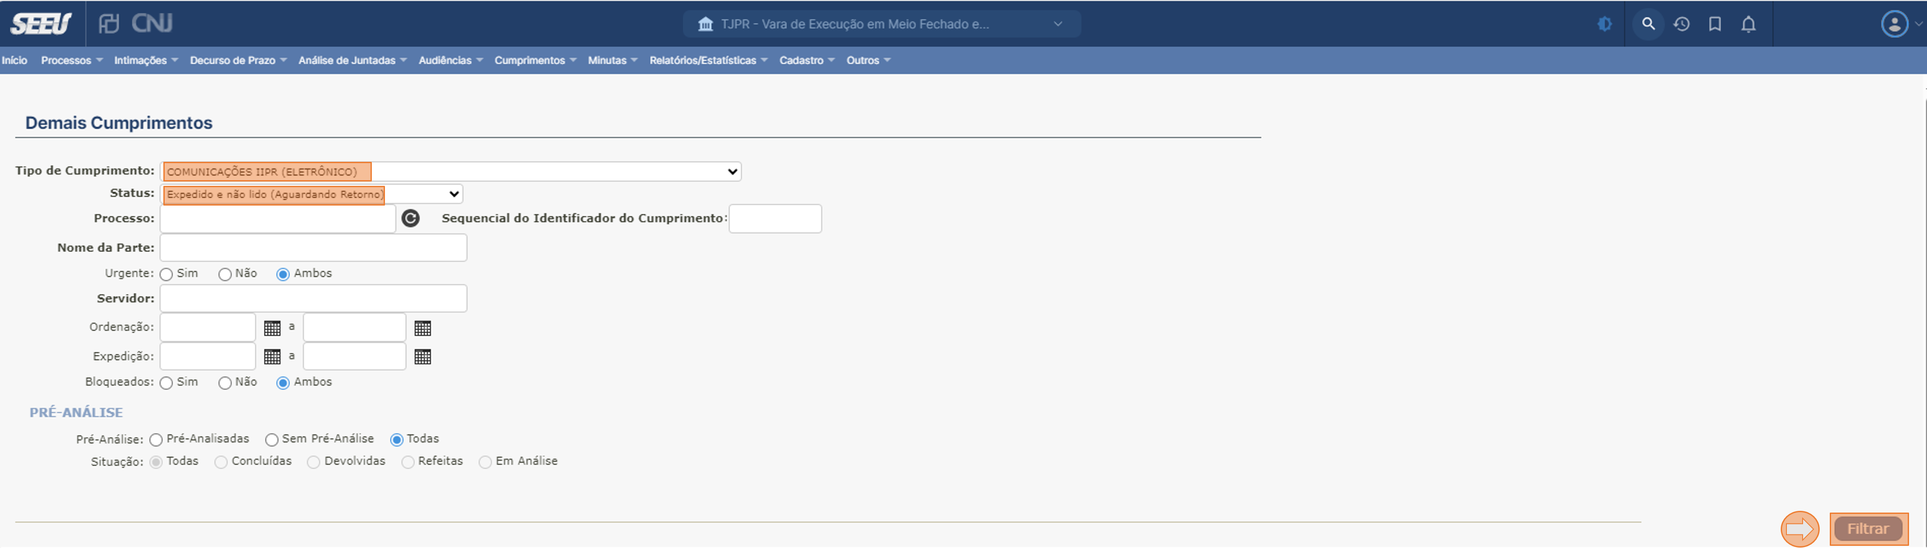Viewport: 1927px width, 548px height.
Task: Toggle the dark mode contrast icon
Action: [x=1604, y=24]
